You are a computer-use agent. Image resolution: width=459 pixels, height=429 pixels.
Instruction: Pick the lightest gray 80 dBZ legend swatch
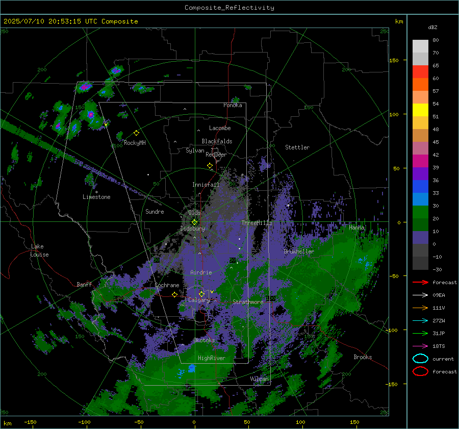pyautogui.click(x=420, y=46)
